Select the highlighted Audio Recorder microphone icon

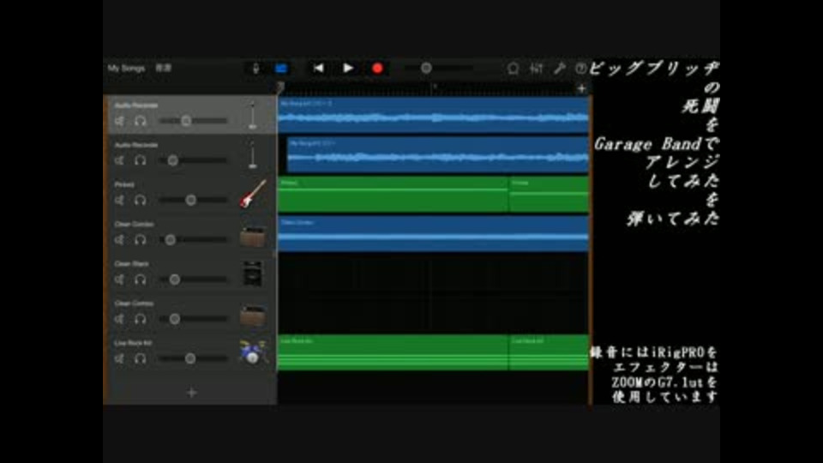(253, 115)
